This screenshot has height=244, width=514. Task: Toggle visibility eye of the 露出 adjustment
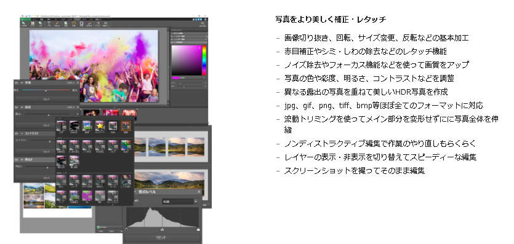(x=17, y=107)
